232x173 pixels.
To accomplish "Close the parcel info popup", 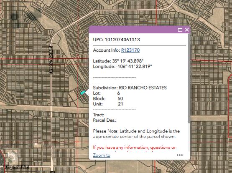I will (187, 30).
